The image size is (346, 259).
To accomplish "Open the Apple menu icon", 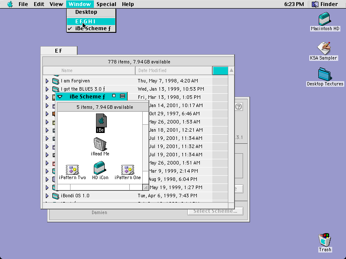I will point(10,4).
